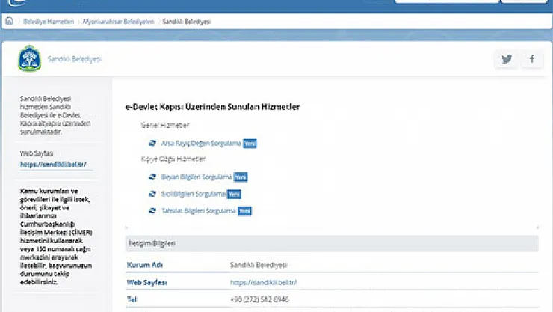Go to home via breadcrumb house icon
Viewport: 553px width, 312px height.
click(x=10, y=21)
